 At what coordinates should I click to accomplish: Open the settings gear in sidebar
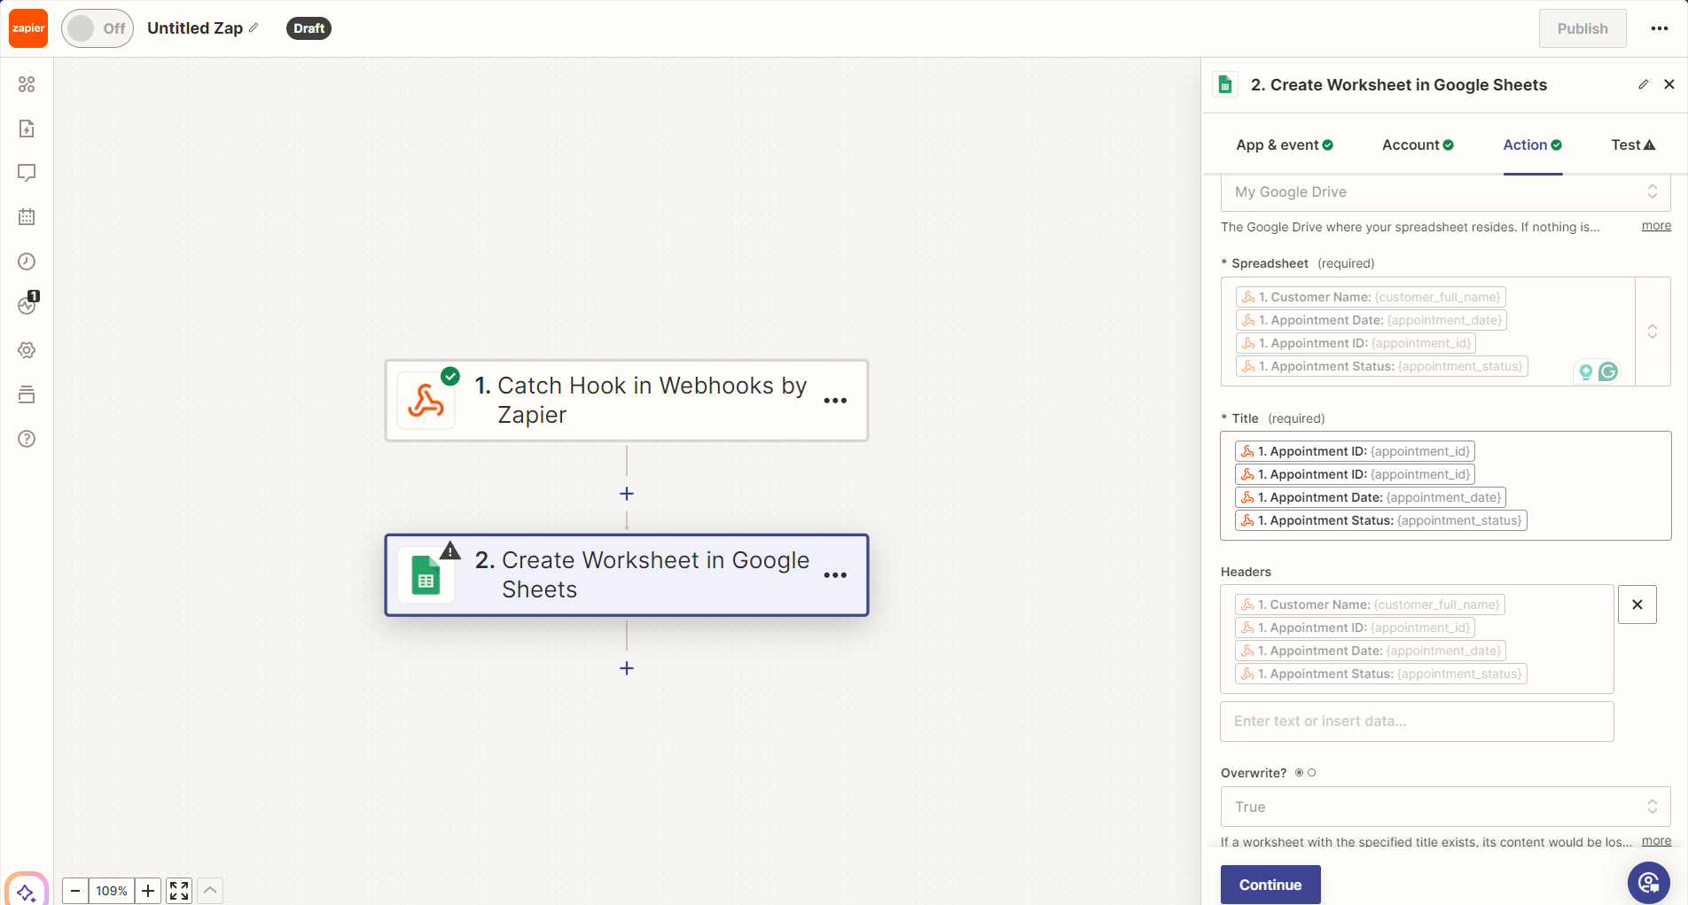pyautogui.click(x=27, y=349)
